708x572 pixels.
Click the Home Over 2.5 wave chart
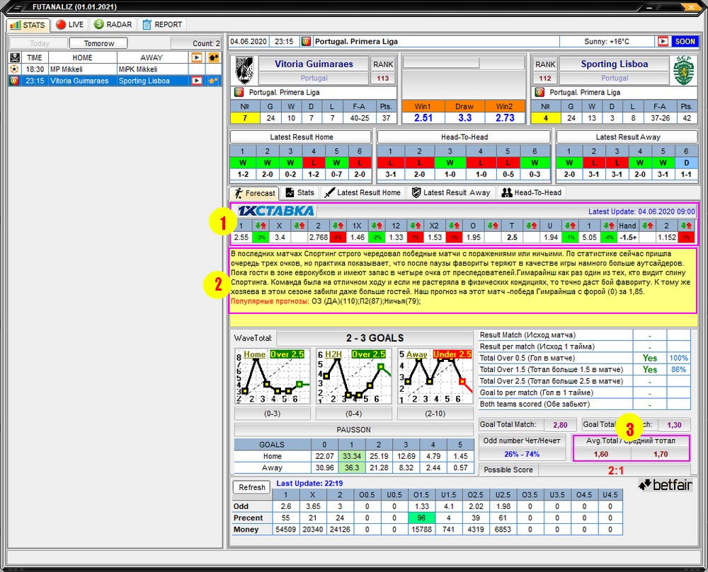point(273,377)
